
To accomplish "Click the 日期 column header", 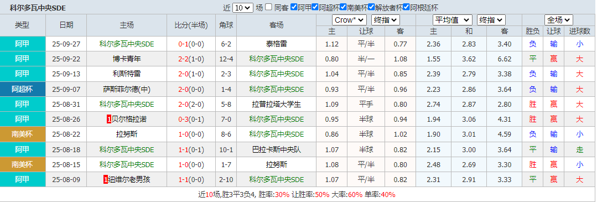I will pyautogui.click(x=66, y=25).
